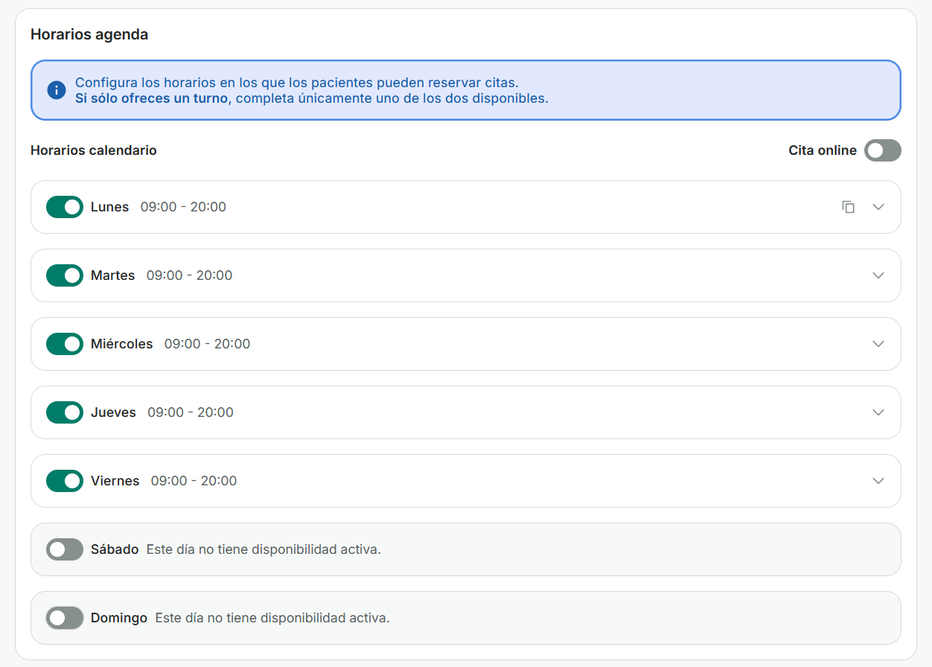Click the Sábado no availability message

tap(264, 549)
